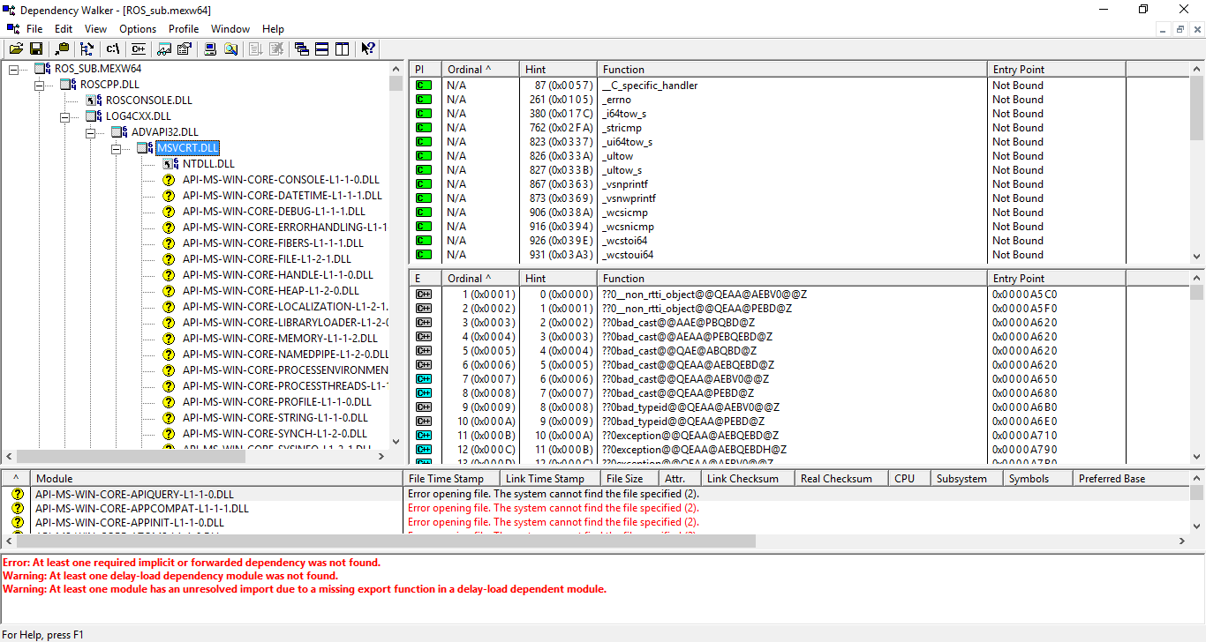Screen dimensions: 1206x642
Task: Collapse the MSVCRT.DLL tree node
Action: click(116, 147)
